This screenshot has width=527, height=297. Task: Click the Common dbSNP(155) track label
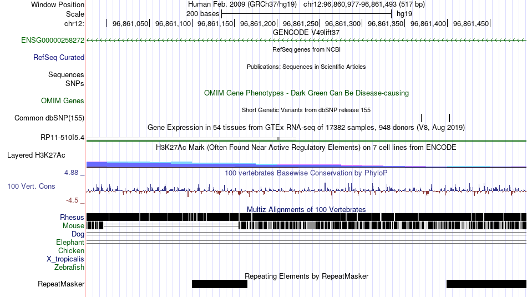point(49,118)
